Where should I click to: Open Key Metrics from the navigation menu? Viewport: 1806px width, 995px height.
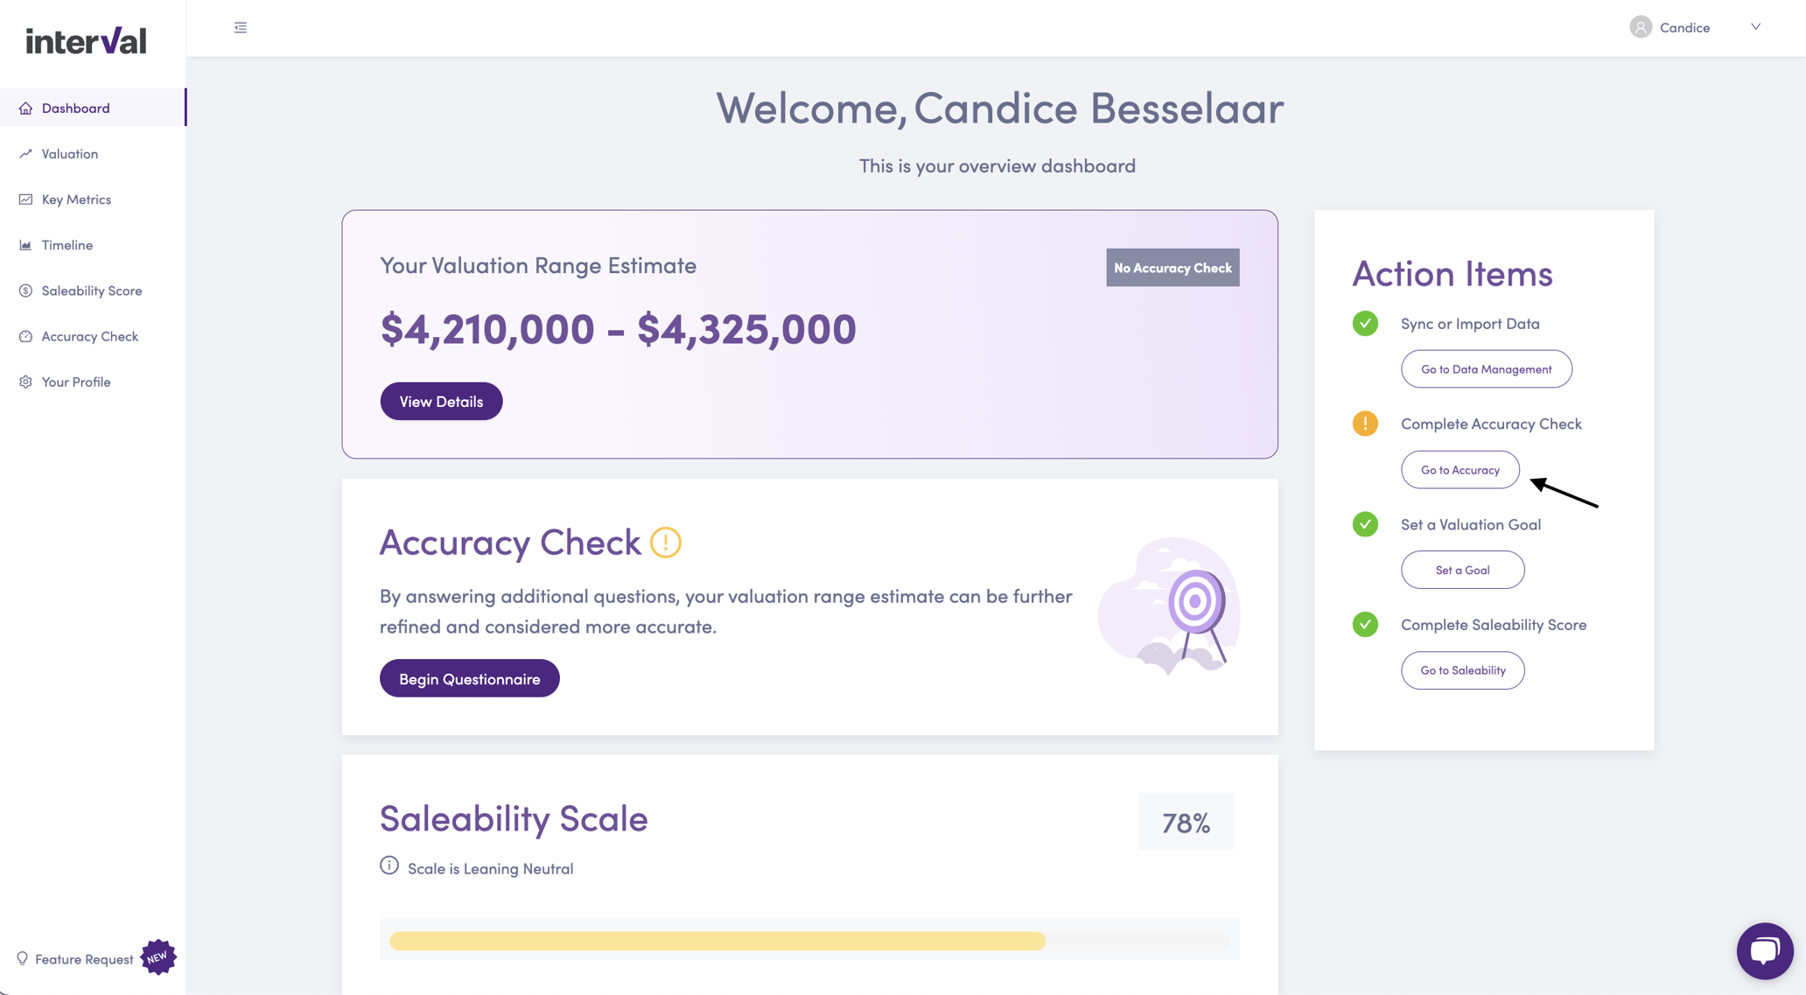click(76, 199)
